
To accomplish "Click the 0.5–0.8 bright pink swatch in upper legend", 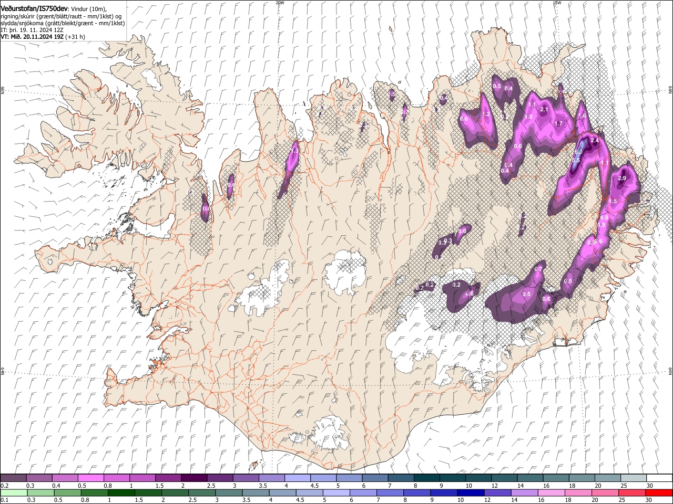I will click(x=91, y=478).
